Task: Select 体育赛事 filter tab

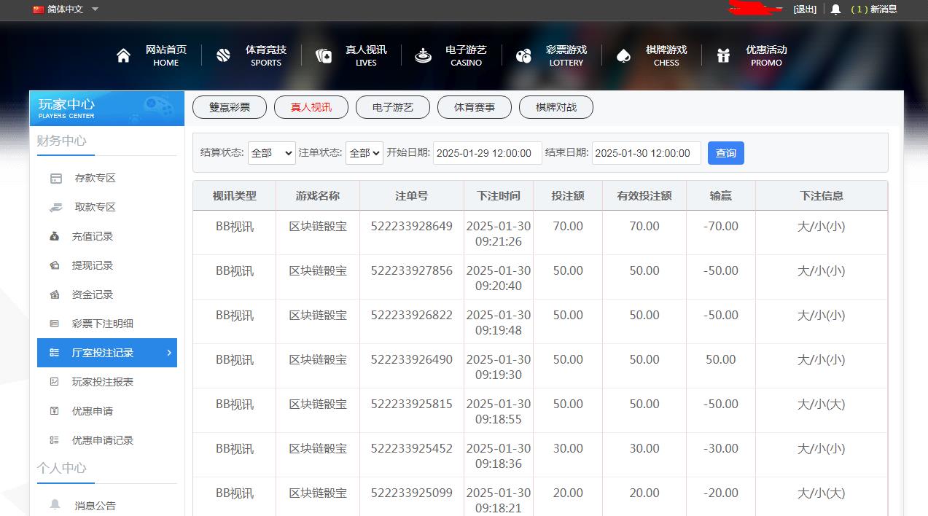Action: [x=474, y=107]
